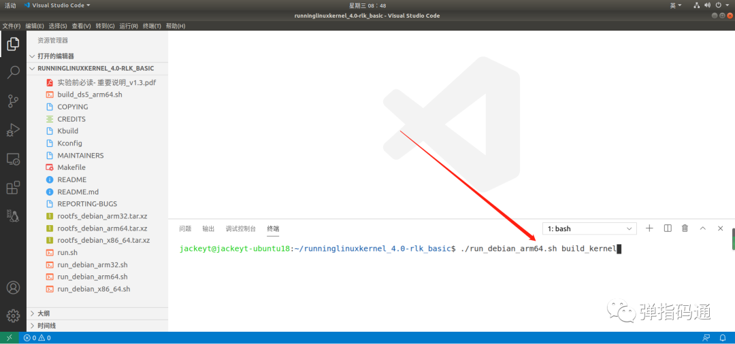Open the 终端(T) menu

(152, 26)
